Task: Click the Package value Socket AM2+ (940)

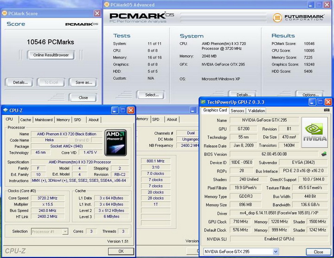Action: (66, 146)
